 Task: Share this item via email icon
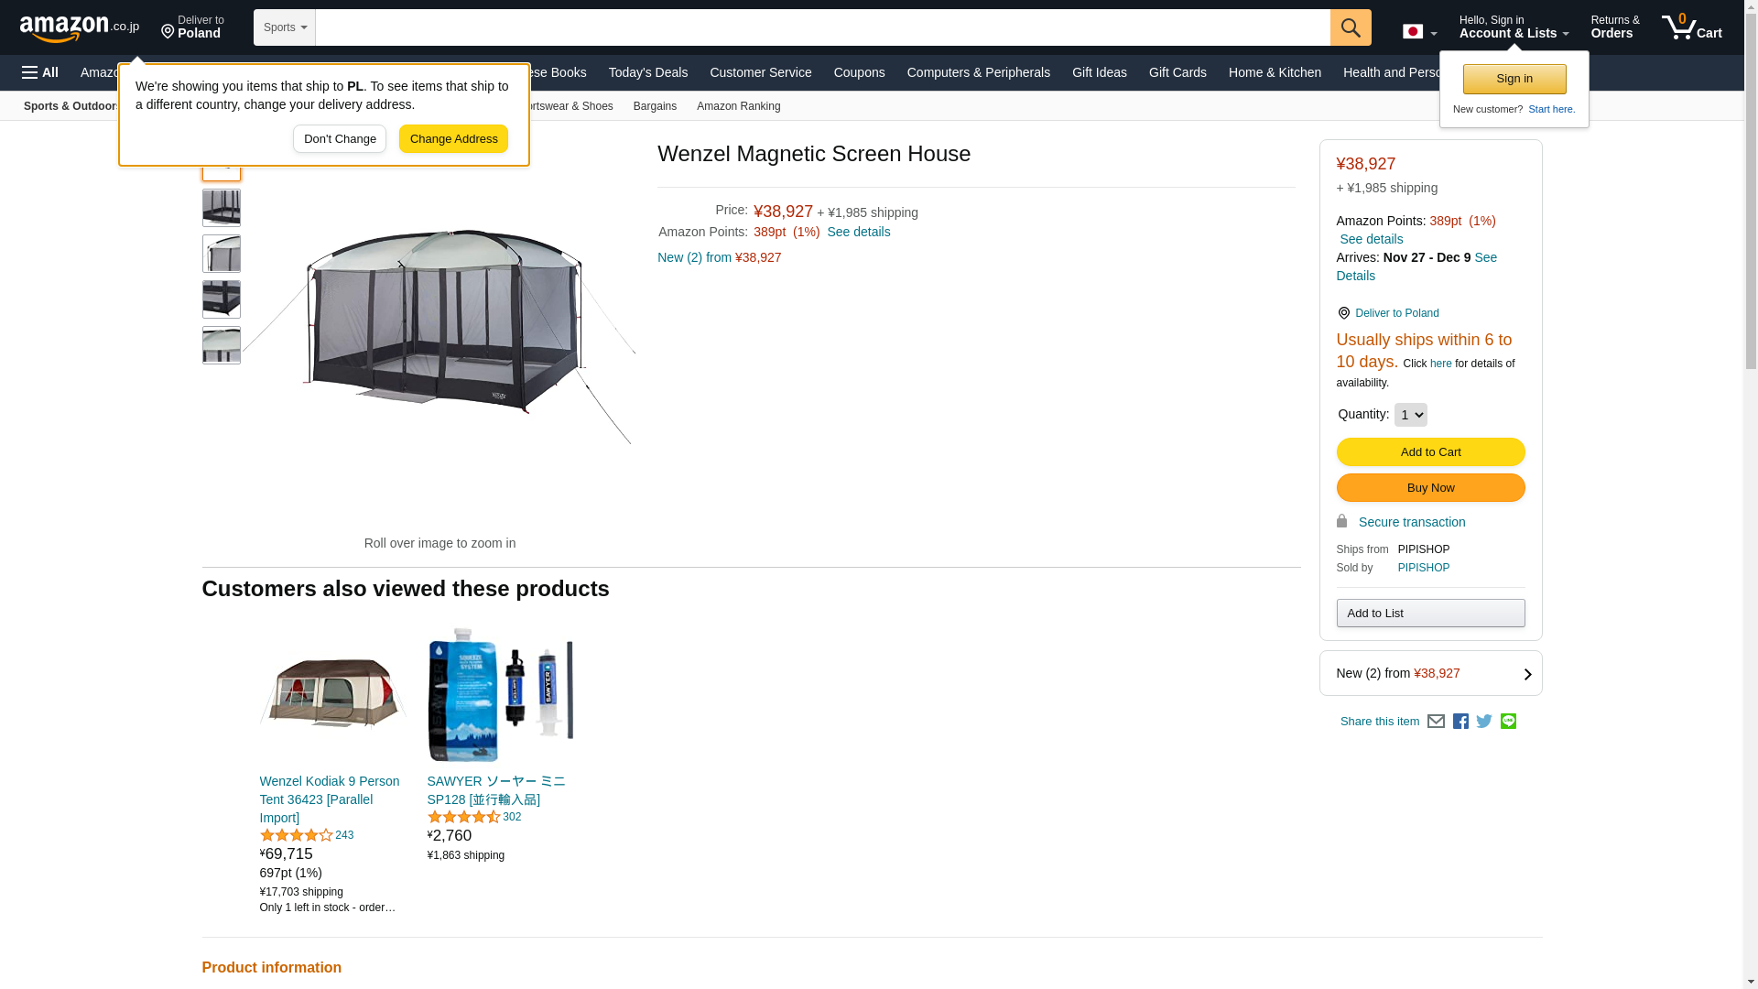1436,722
